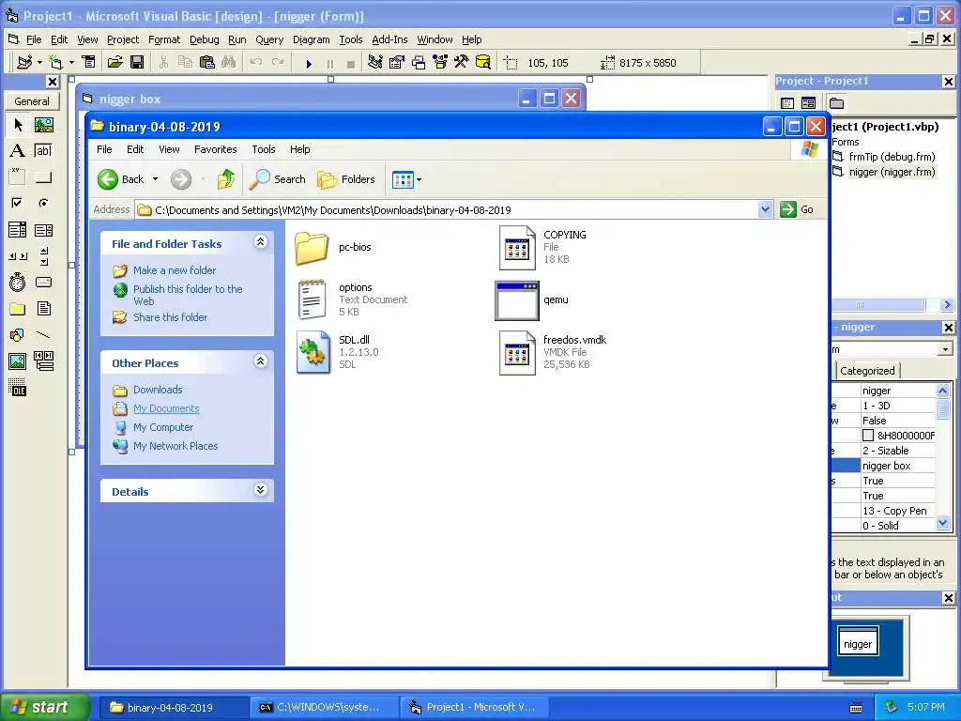
Task: Select the DirListBox control tool
Action: tap(18, 308)
